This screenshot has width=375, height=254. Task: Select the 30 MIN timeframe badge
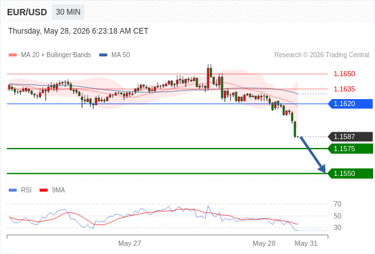pos(68,12)
